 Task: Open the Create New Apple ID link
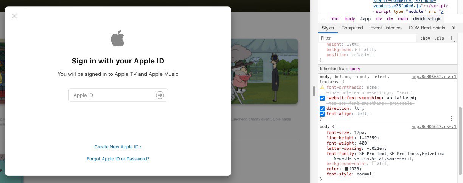pyautogui.click(x=118, y=147)
